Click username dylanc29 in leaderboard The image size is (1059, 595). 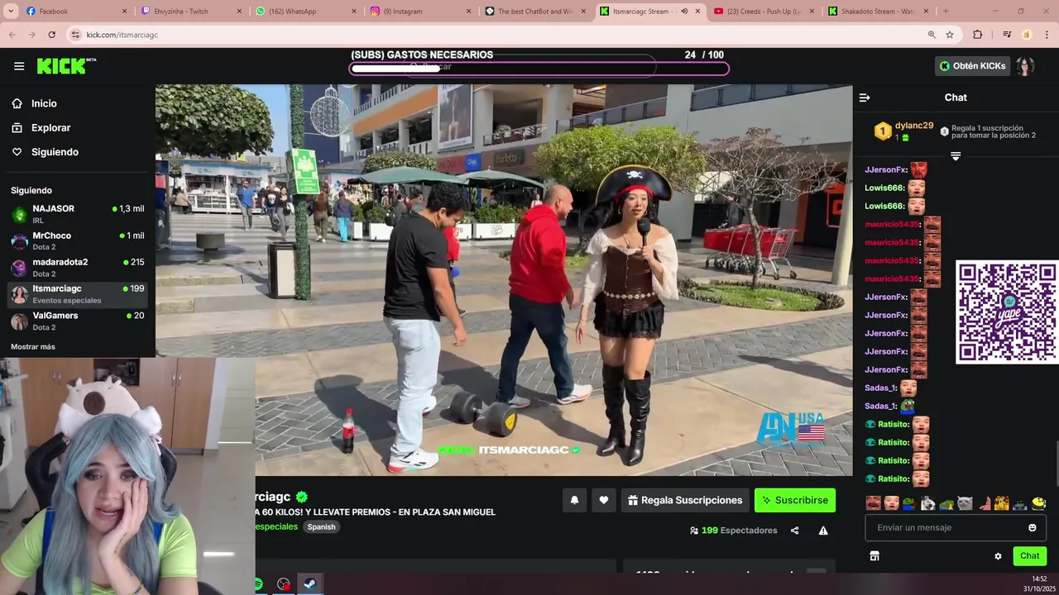pos(914,126)
